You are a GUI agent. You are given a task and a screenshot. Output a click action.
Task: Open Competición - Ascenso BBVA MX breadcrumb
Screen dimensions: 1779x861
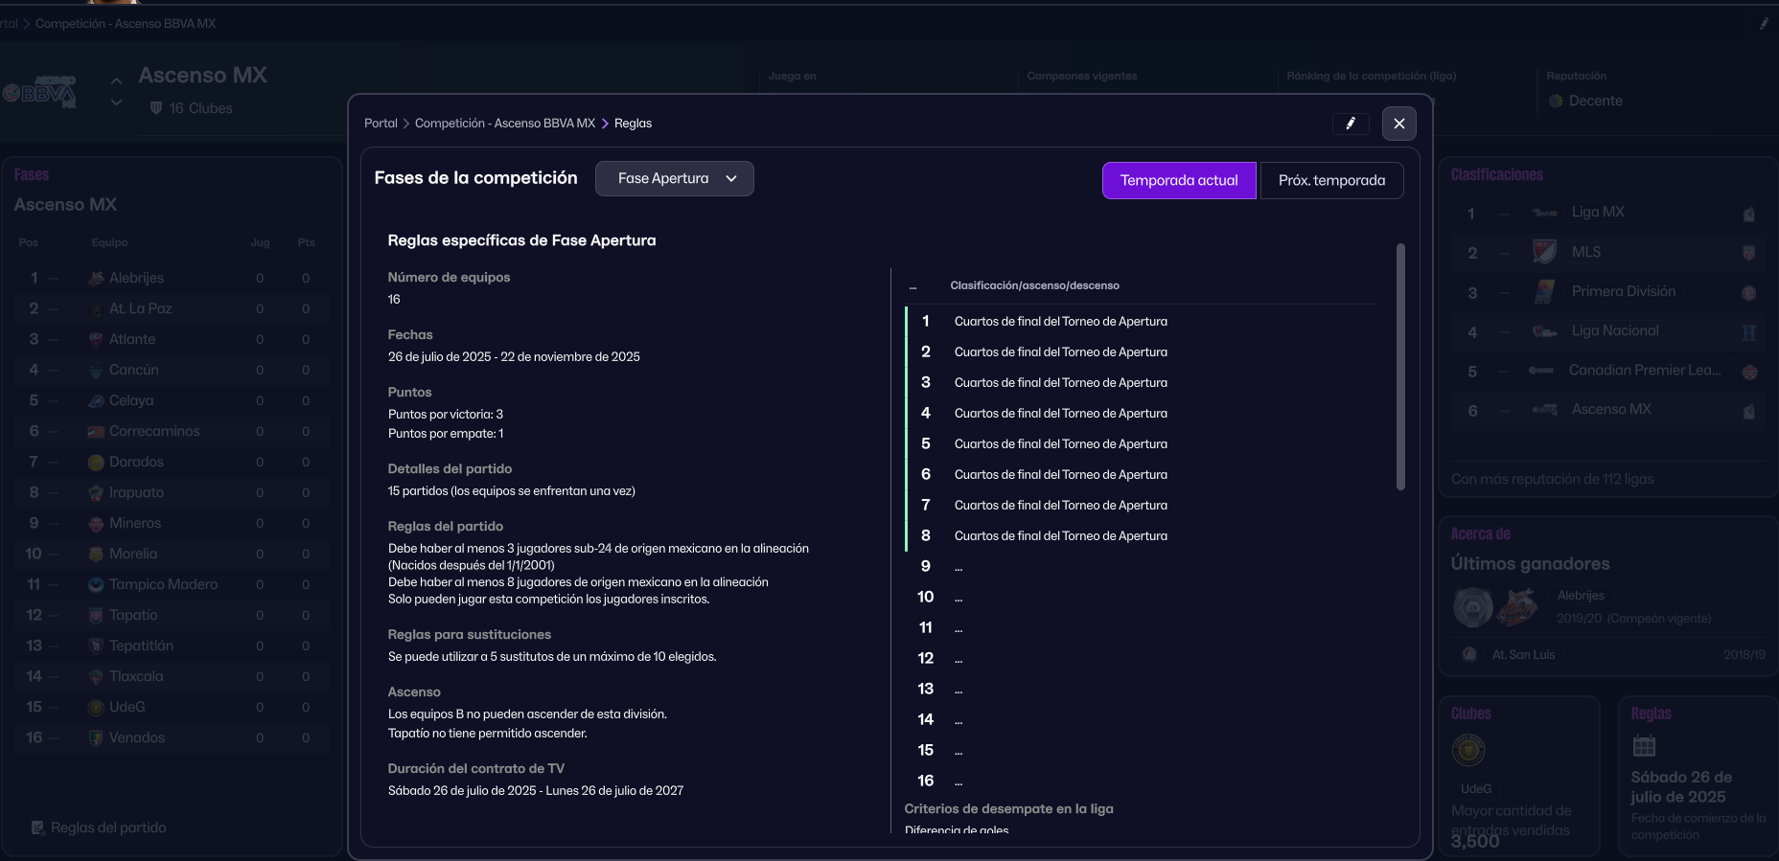click(504, 124)
